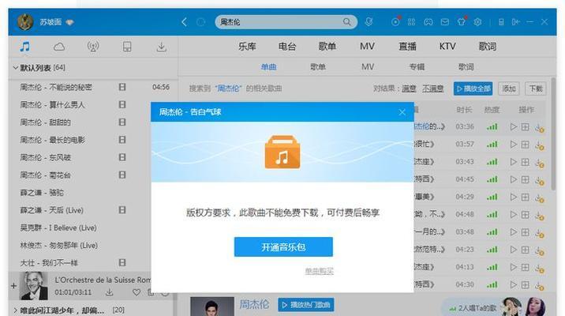Play the song with duration 04:45

pos(514,179)
